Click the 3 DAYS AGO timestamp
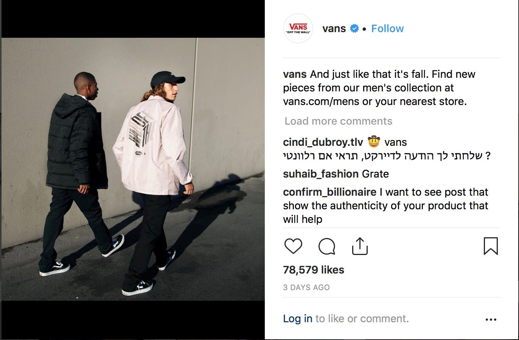The height and width of the screenshot is (340, 519). point(306,287)
